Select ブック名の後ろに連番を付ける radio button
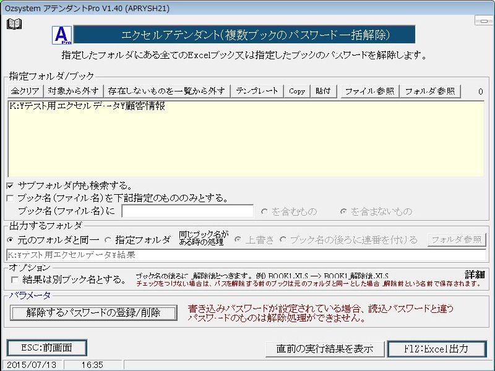The image size is (495, 371). (x=283, y=240)
